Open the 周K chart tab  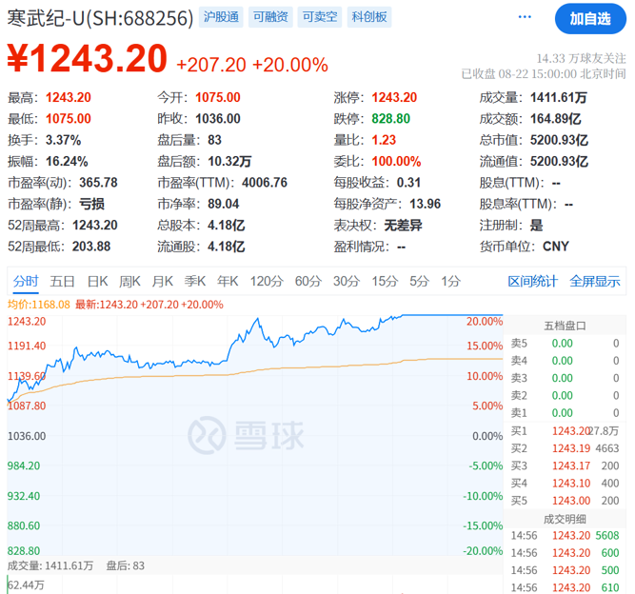point(129,281)
